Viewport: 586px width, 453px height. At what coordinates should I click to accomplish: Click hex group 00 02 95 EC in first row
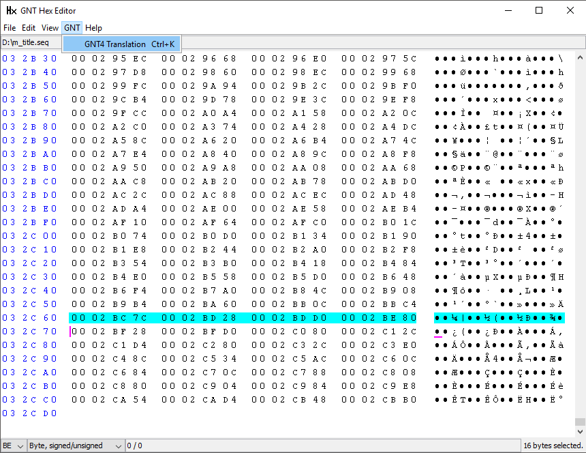[109, 59]
